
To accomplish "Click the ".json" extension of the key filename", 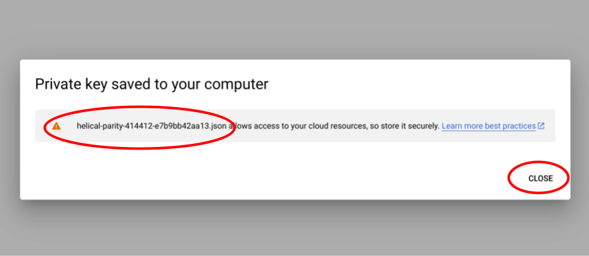I will (x=216, y=126).
